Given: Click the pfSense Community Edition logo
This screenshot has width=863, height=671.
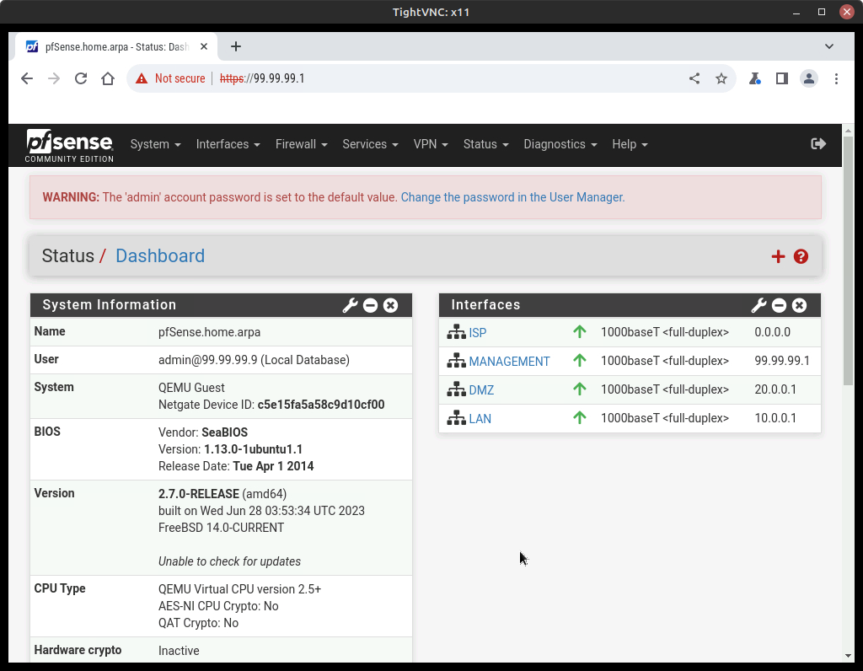Looking at the screenshot, I should 69,145.
